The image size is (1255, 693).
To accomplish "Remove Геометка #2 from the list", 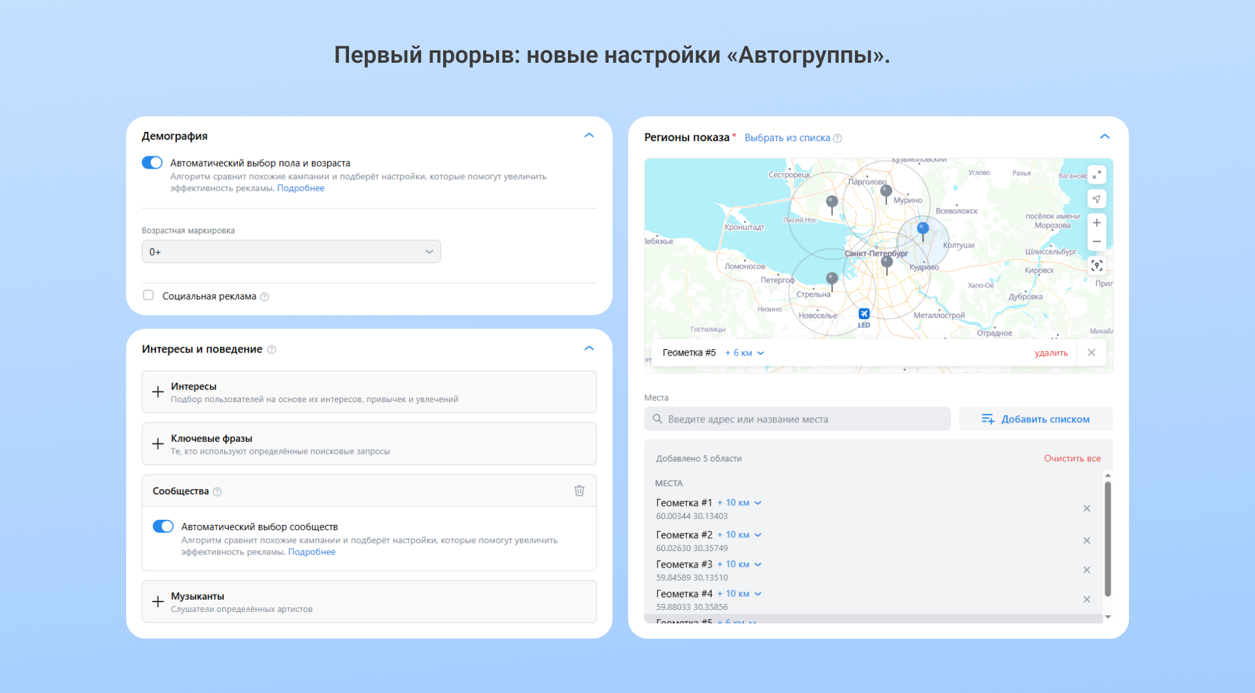I will pos(1086,541).
